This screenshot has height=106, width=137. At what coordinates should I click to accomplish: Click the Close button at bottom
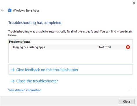point(127,101)
